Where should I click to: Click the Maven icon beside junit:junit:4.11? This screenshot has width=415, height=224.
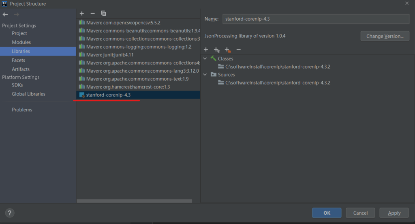[x=82, y=55]
